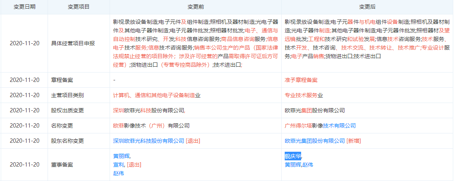Image resolution: width=454 pixels, height=181 pixels.
Task: Select 股权出质变更 row label
Action: pos(67,110)
